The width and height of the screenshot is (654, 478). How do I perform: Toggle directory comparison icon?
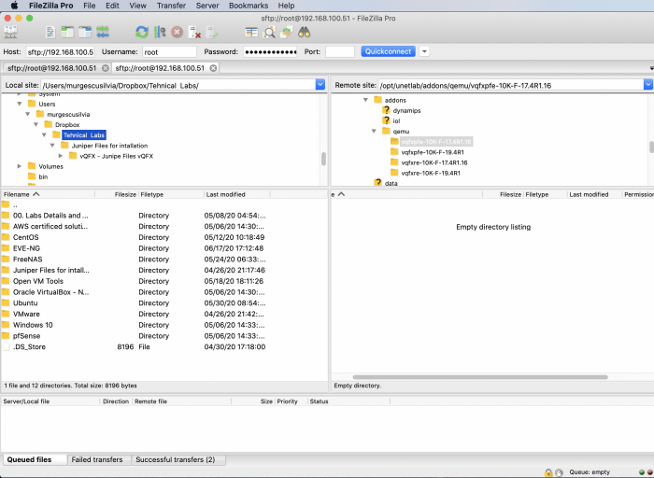269,32
